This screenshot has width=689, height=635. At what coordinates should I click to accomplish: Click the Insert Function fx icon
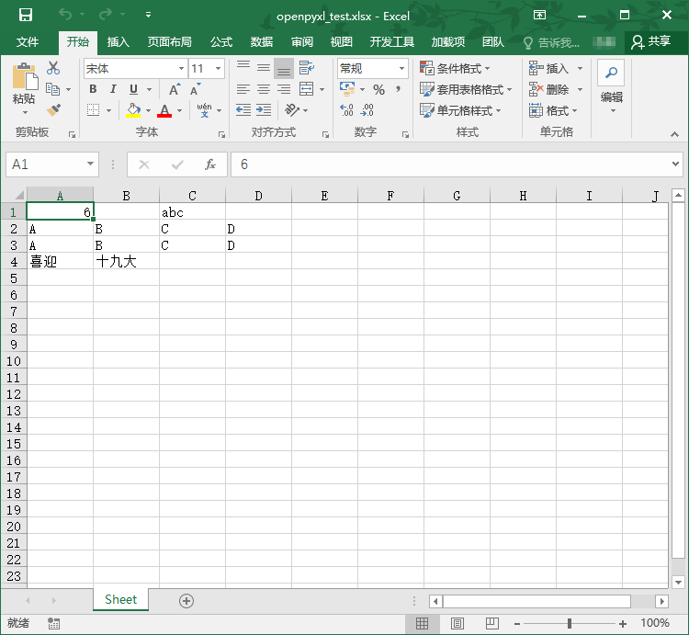pyautogui.click(x=210, y=164)
